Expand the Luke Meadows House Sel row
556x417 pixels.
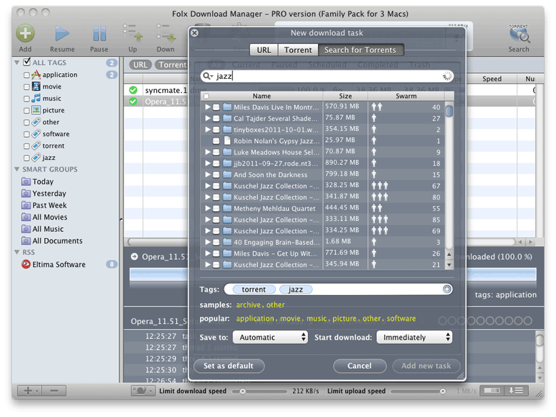tap(207, 152)
